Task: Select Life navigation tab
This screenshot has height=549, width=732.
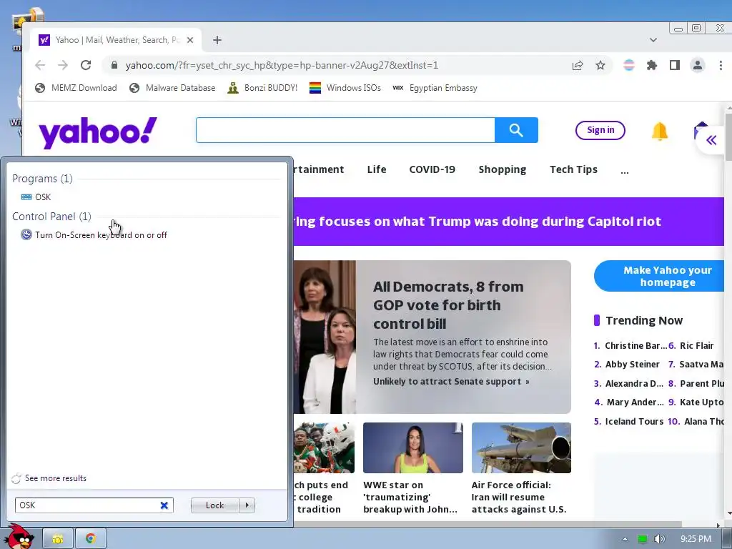Action: click(x=377, y=169)
